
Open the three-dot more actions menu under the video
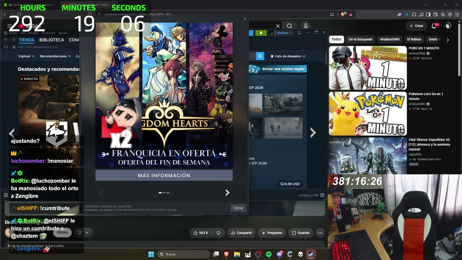pos(320,233)
